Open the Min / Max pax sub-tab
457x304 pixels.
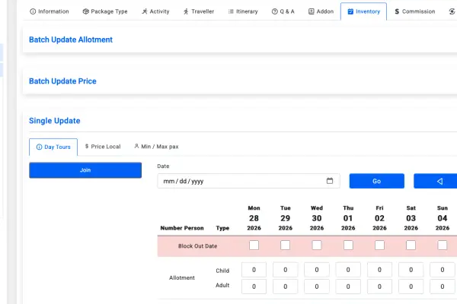point(156,147)
